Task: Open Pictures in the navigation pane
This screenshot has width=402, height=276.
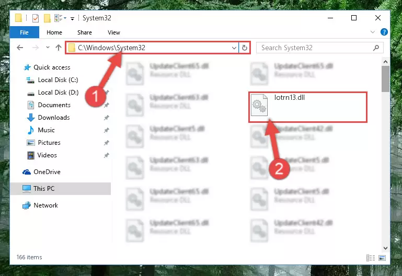Action: coord(49,143)
